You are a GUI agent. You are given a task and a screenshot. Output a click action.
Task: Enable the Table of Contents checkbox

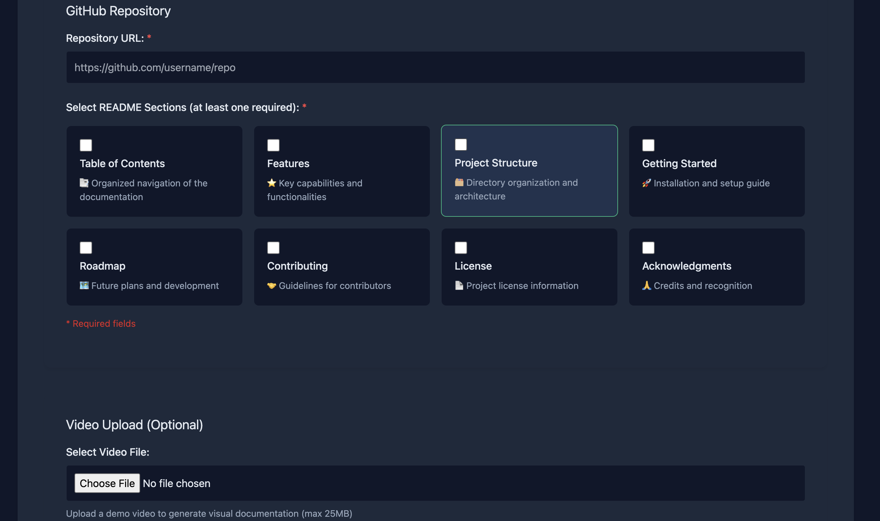click(86, 145)
